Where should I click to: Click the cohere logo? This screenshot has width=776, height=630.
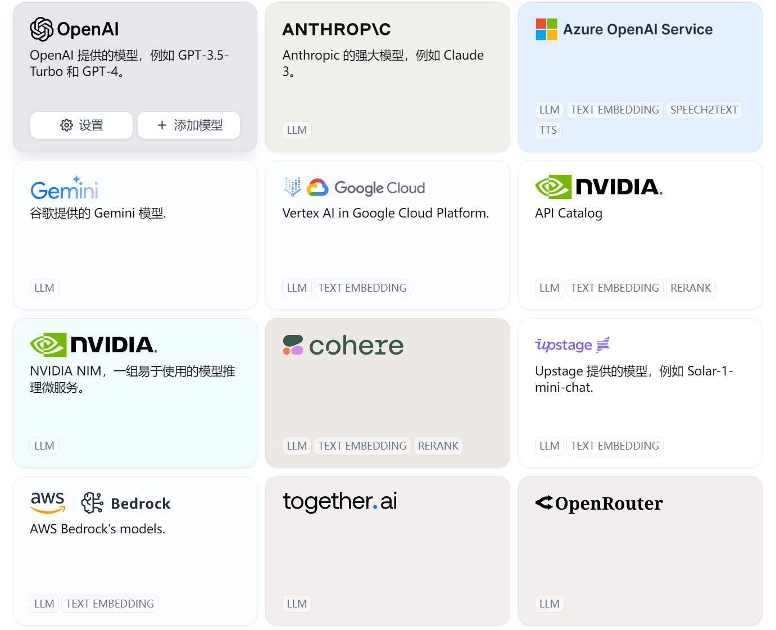pos(343,346)
